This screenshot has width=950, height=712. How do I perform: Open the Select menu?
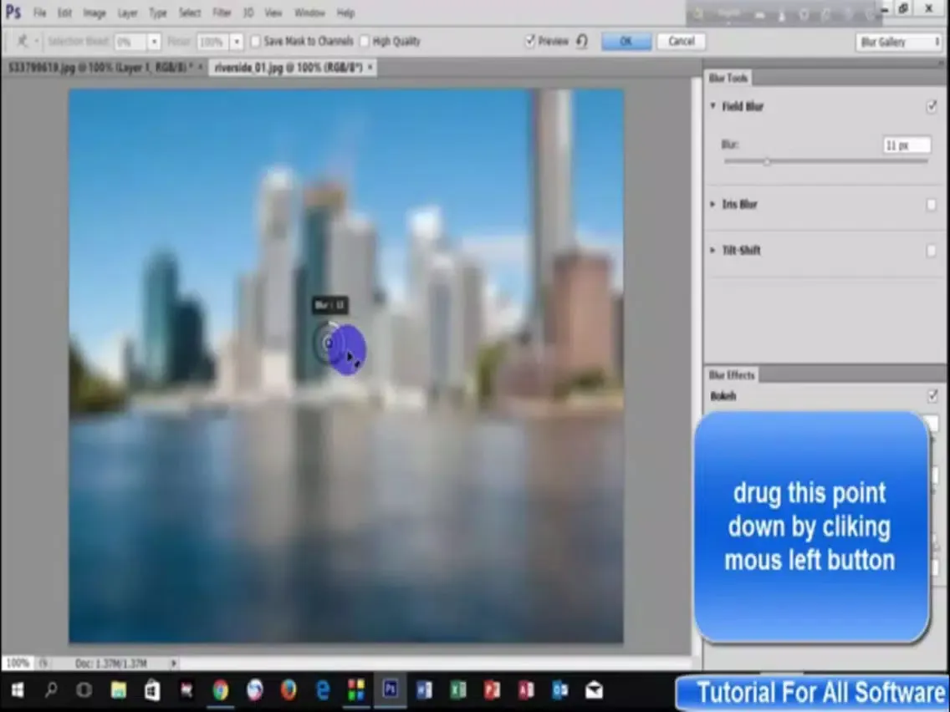190,13
